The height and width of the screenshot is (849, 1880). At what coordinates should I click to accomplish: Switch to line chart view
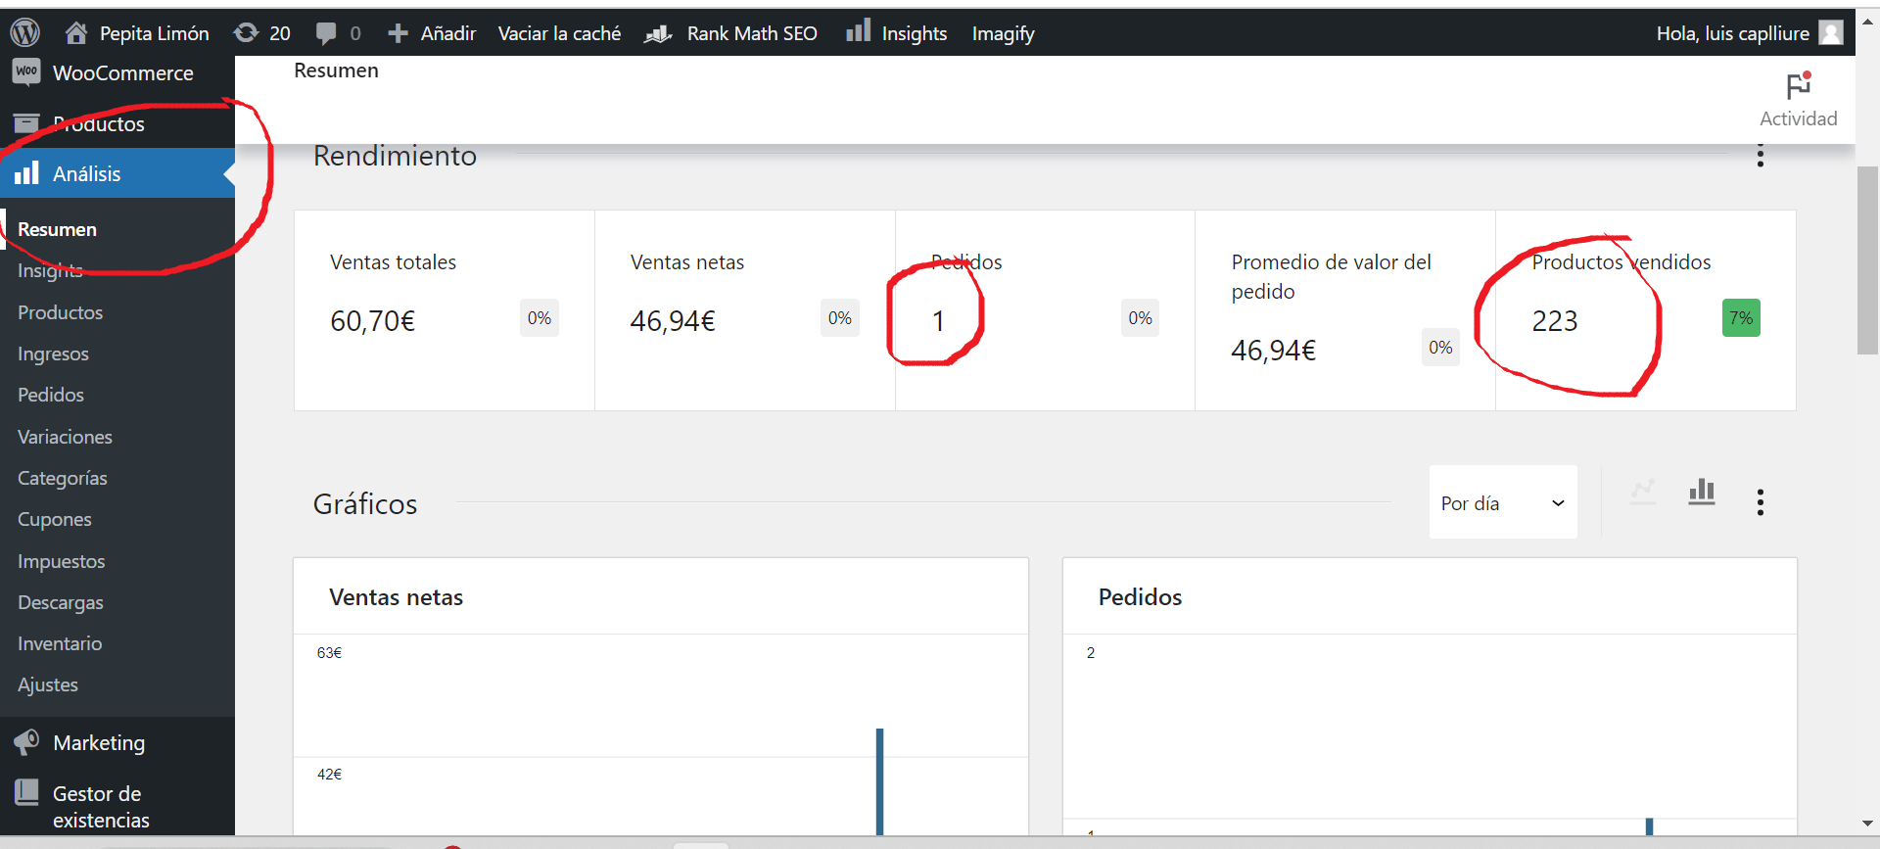tap(1643, 492)
